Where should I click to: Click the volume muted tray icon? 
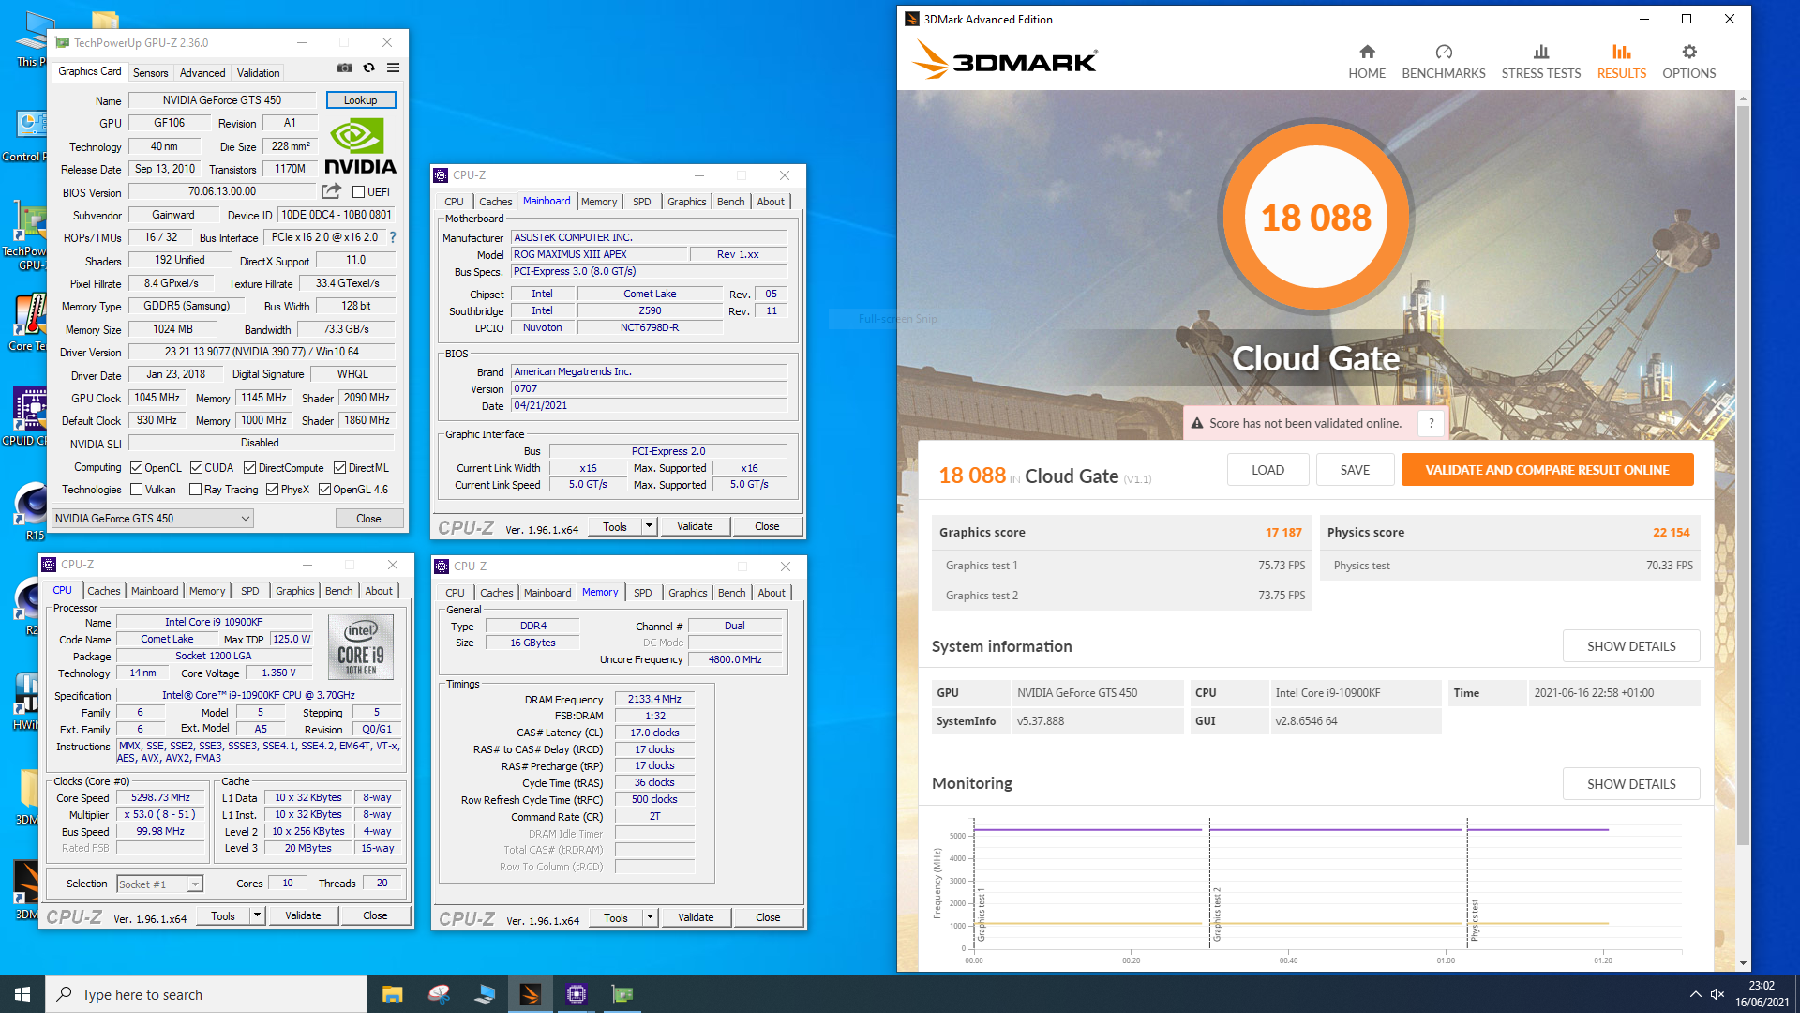click(x=1717, y=994)
